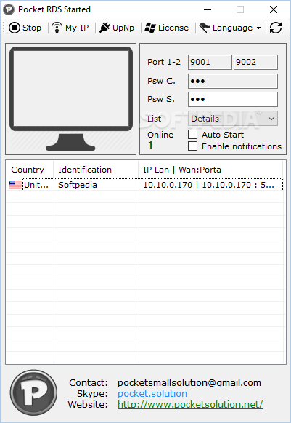
Task: Open the pocketsolution.net website link
Action: tap(190, 404)
